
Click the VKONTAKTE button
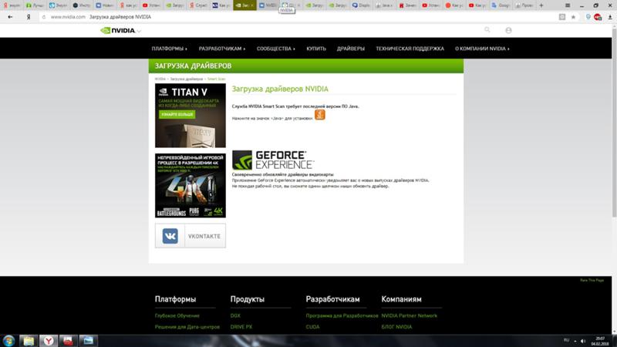[190, 236]
